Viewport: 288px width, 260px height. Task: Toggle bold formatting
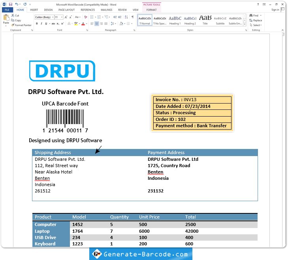click(37, 24)
